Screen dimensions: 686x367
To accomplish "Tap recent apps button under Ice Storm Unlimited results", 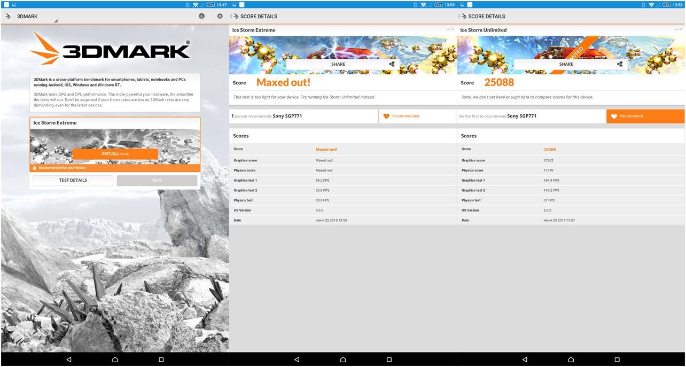I will (x=617, y=360).
